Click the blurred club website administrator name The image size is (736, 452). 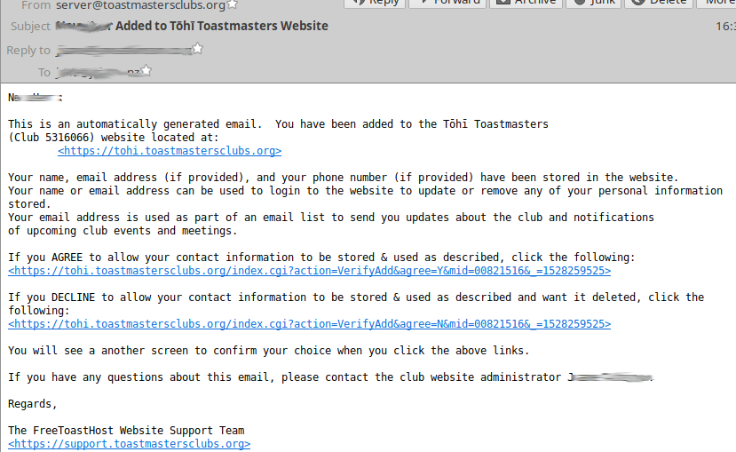point(610,377)
